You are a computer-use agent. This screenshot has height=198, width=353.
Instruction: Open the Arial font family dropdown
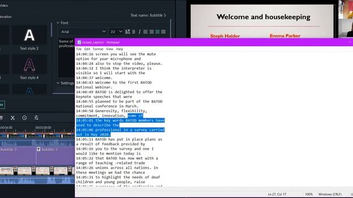(82, 32)
